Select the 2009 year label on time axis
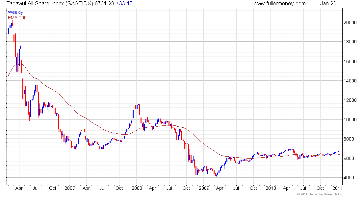Viewport: 362px width, 197px height. 204,188
